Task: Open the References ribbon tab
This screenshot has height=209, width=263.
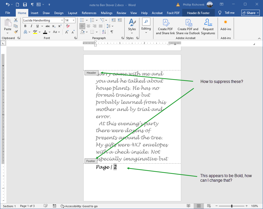Action: tap(89, 13)
